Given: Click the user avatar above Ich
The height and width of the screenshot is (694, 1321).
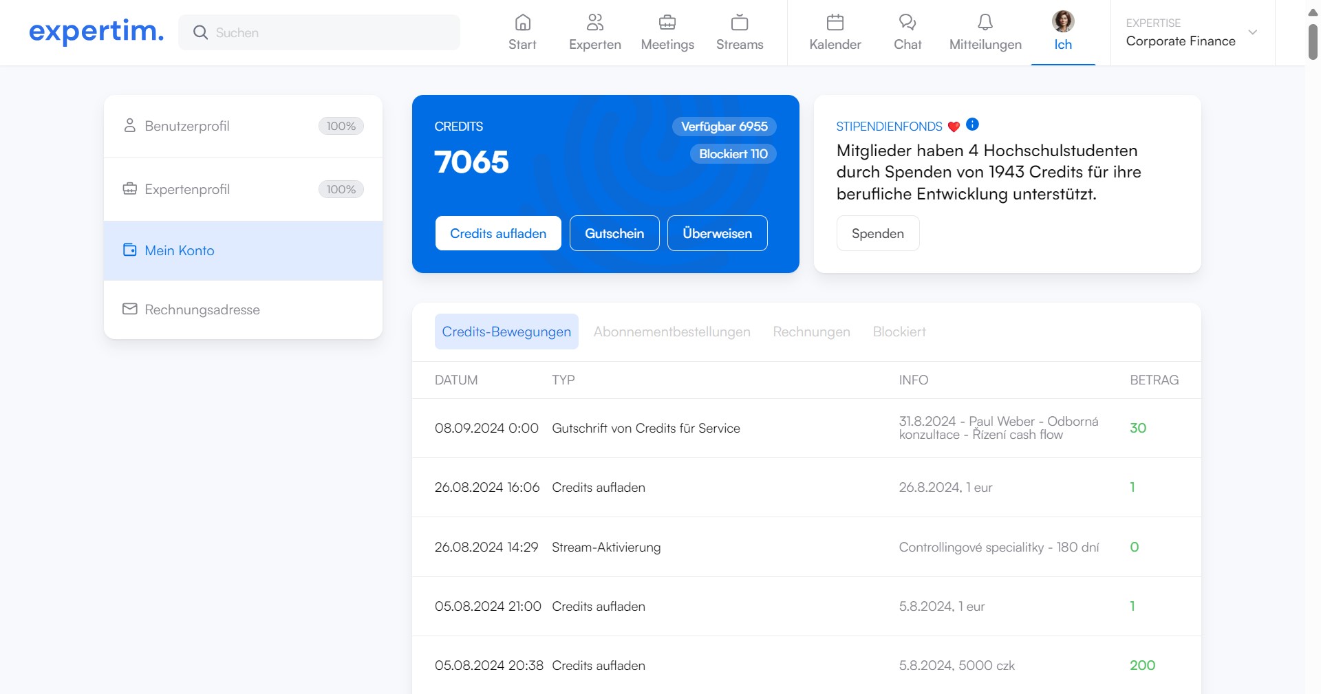Looking at the screenshot, I should [x=1063, y=21].
